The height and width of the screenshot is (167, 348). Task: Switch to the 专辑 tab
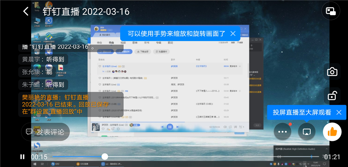158,43
